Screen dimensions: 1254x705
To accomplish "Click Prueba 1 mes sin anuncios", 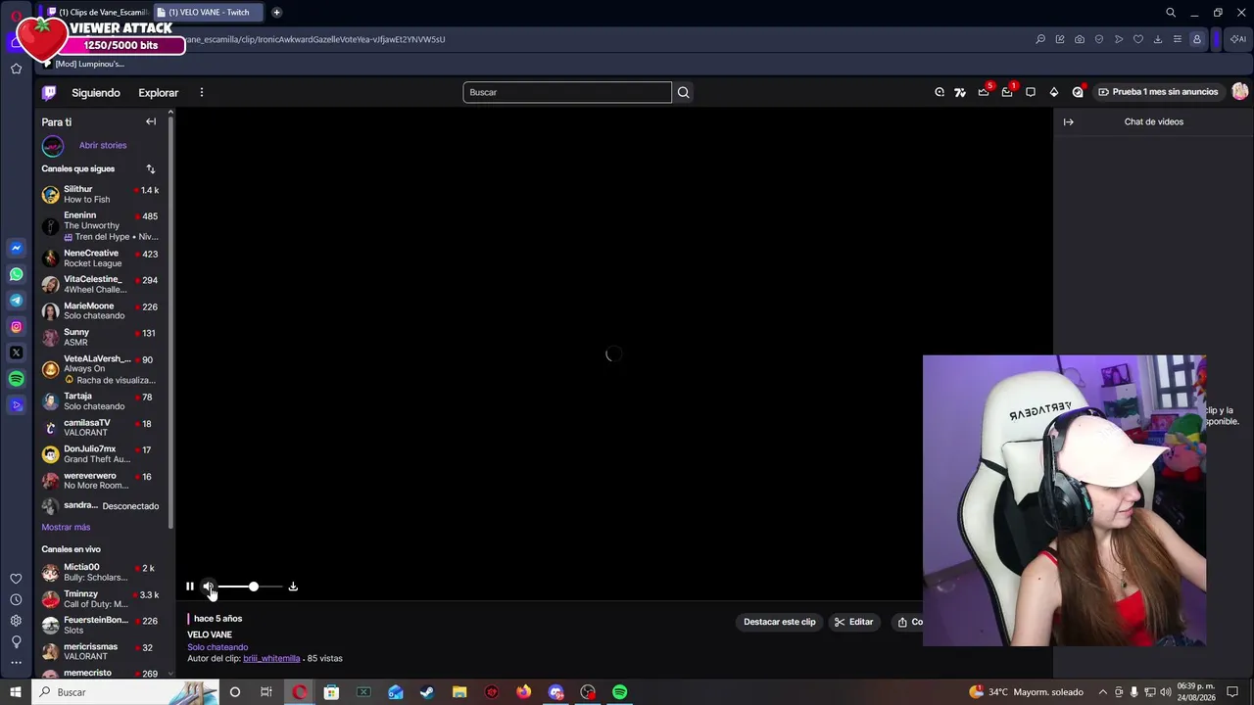I will 1157,92.
